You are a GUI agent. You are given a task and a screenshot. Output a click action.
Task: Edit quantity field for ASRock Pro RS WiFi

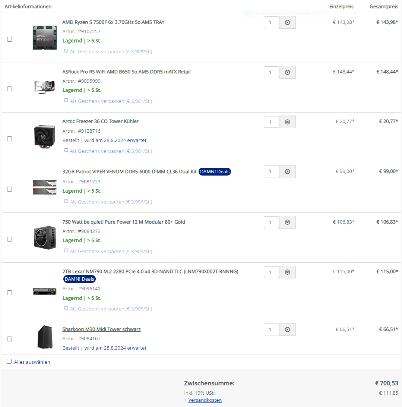click(x=271, y=72)
